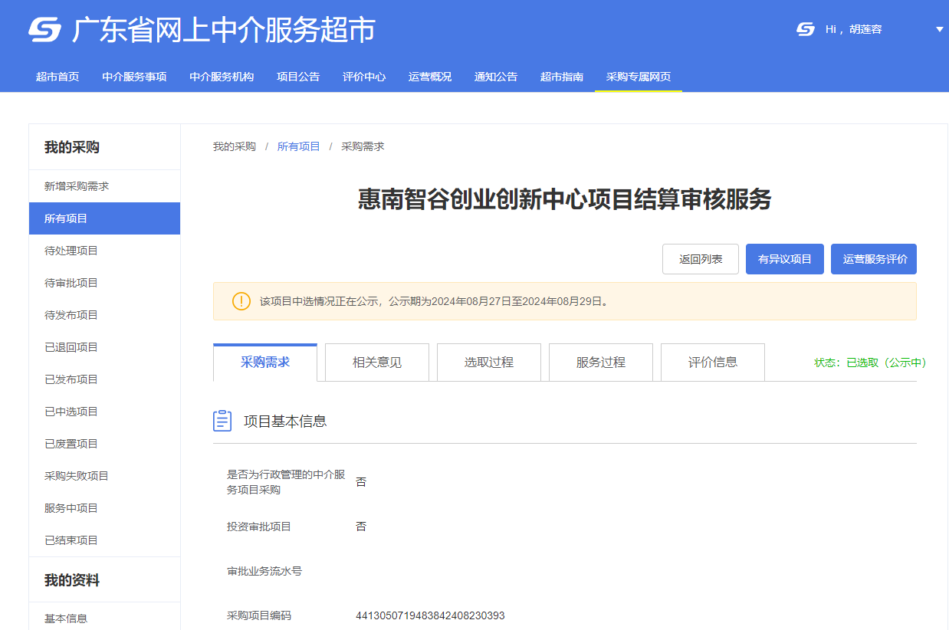Switch to the 选取过程 tab
Screen dimensions: 949x630
(488, 362)
